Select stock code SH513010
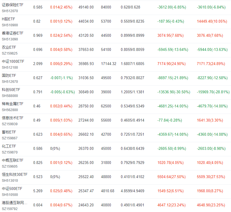Screen dimensions: 231x212 point(10,181)
